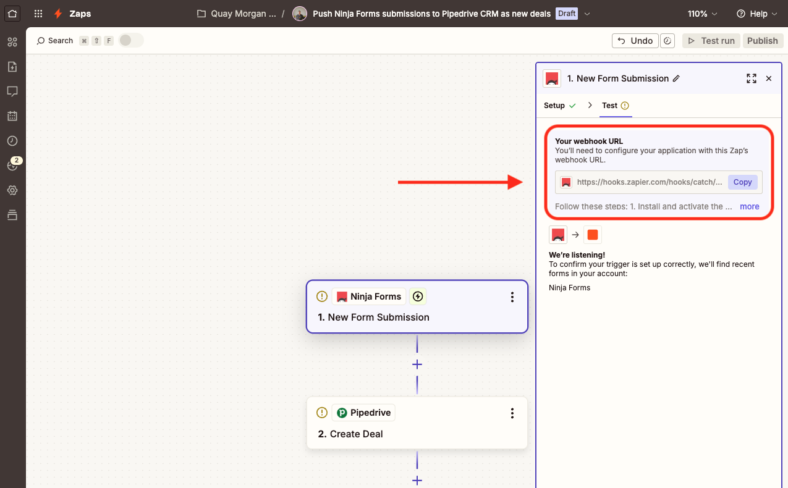Click the Undo button
This screenshot has height=488, width=788.
pos(635,41)
